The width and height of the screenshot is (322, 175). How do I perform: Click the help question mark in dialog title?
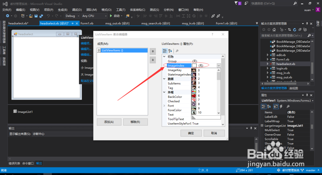click(212, 34)
